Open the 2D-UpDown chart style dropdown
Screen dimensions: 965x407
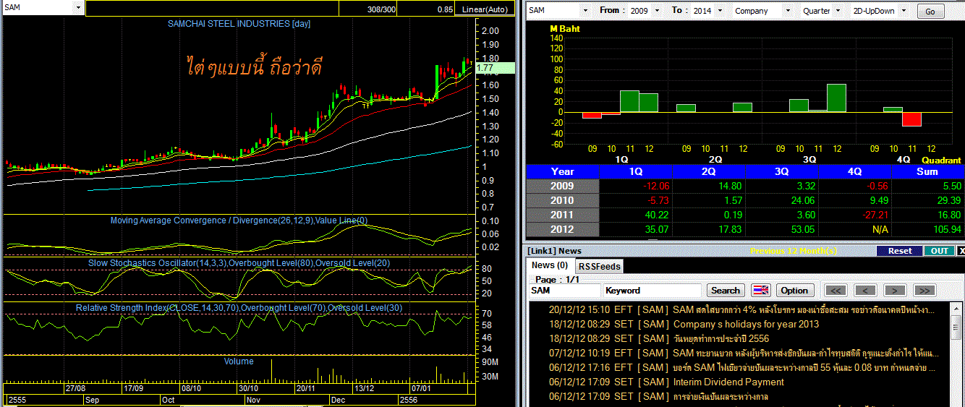(903, 11)
